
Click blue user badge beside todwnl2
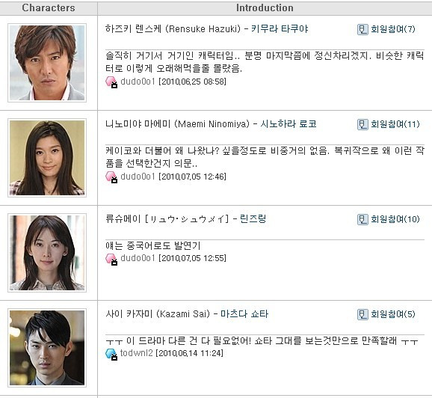(111, 354)
